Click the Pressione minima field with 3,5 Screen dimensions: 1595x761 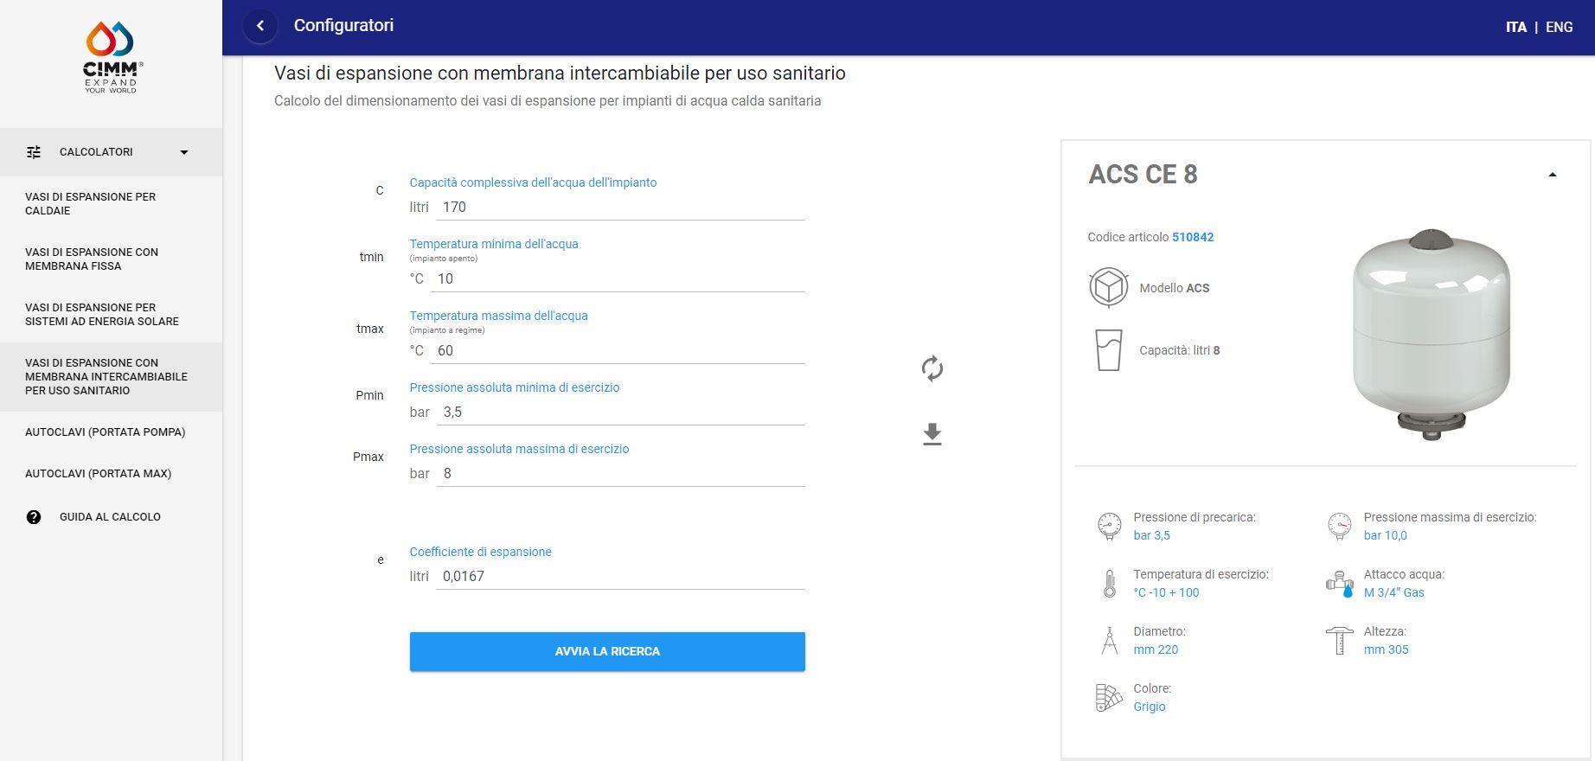pos(620,412)
